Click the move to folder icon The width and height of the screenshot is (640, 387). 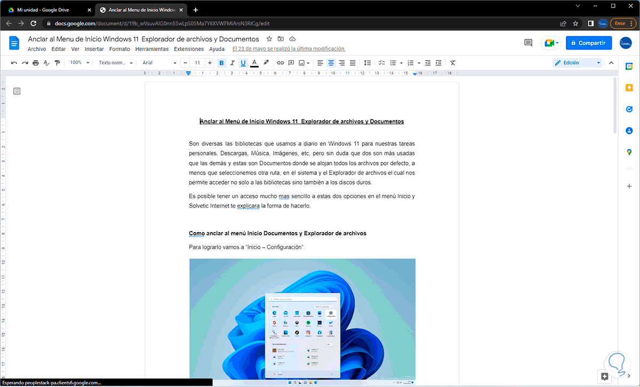click(x=281, y=39)
